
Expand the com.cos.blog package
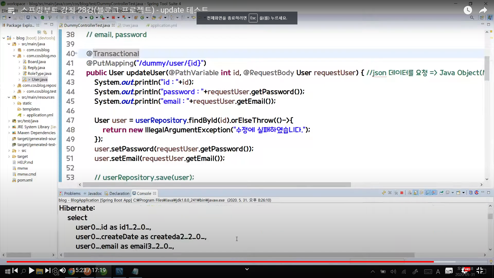click(x=14, y=50)
